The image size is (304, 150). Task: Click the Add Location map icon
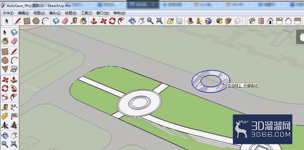point(170,21)
